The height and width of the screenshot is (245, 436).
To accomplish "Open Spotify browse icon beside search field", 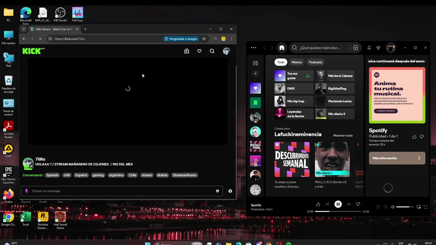I will coord(355,48).
